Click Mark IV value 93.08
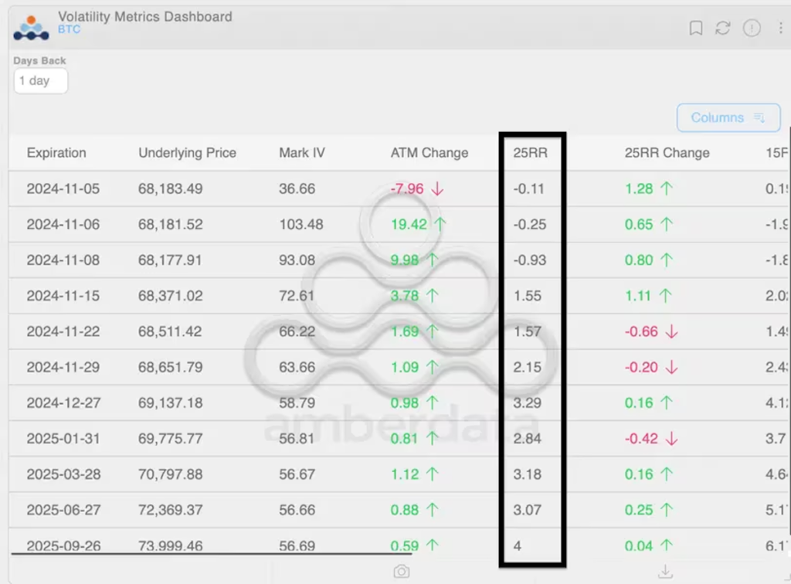 coord(297,260)
